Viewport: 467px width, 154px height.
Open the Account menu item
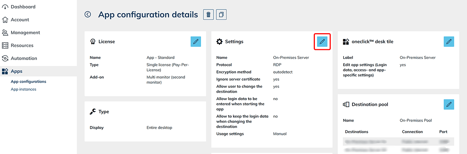coord(20,20)
